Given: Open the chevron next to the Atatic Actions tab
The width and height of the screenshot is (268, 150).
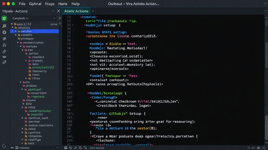Looking at the screenshot, I should pyautogui.click(x=93, y=11).
